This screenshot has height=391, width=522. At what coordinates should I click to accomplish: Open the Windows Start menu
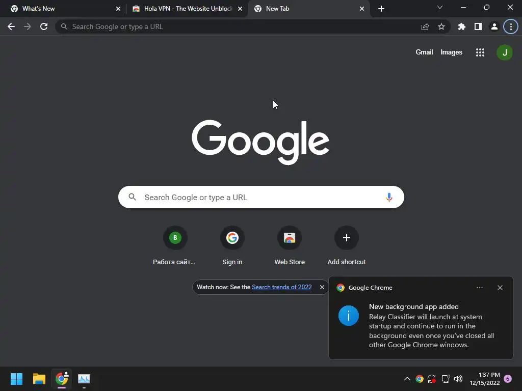[16, 379]
